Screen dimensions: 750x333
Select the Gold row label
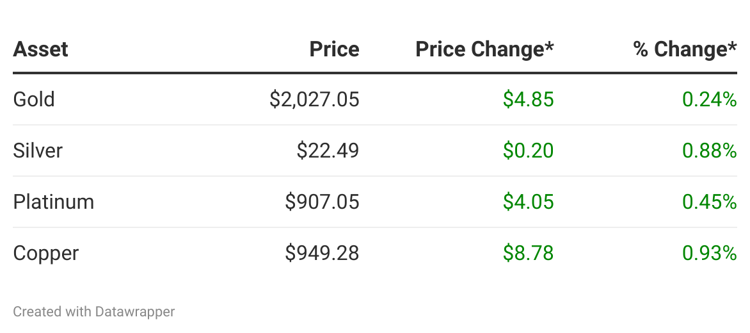(x=34, y=99)
